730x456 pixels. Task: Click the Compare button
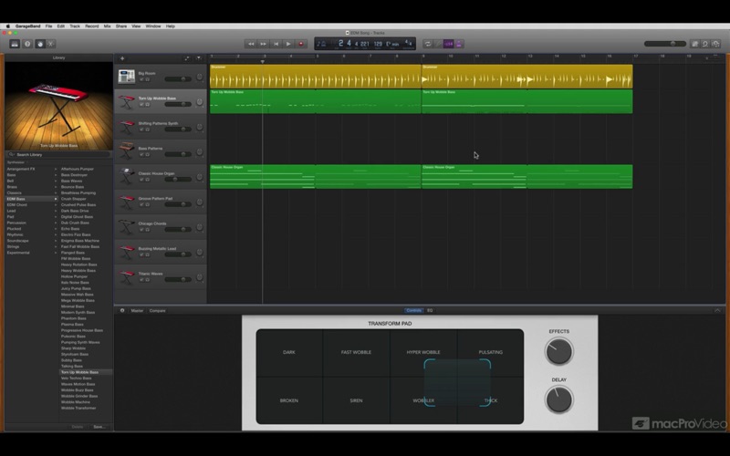click(157, 310)
